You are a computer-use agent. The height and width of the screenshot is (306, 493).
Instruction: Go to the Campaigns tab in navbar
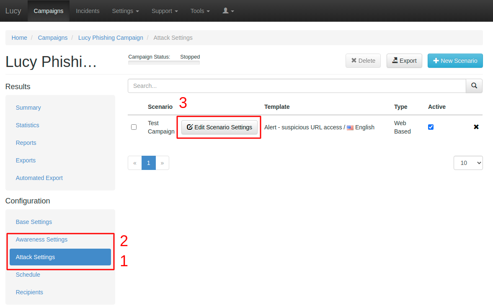point(49,11)
